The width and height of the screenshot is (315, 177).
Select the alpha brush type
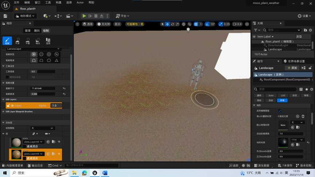pos(42,54)
